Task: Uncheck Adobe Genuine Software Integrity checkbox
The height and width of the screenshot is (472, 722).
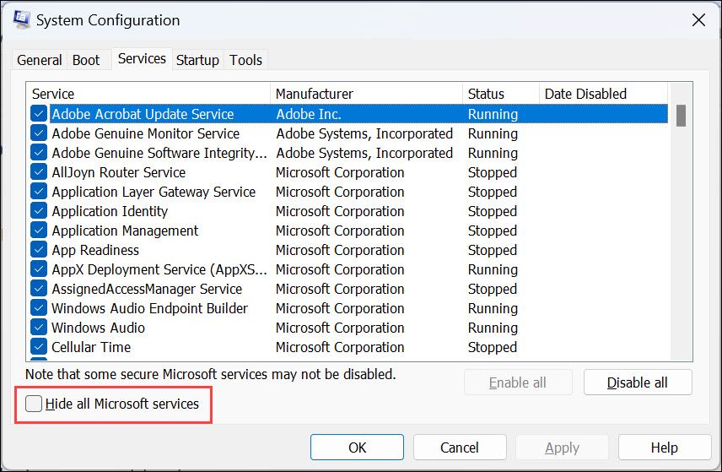Action: pyautogui.click(x=39, y=152)
